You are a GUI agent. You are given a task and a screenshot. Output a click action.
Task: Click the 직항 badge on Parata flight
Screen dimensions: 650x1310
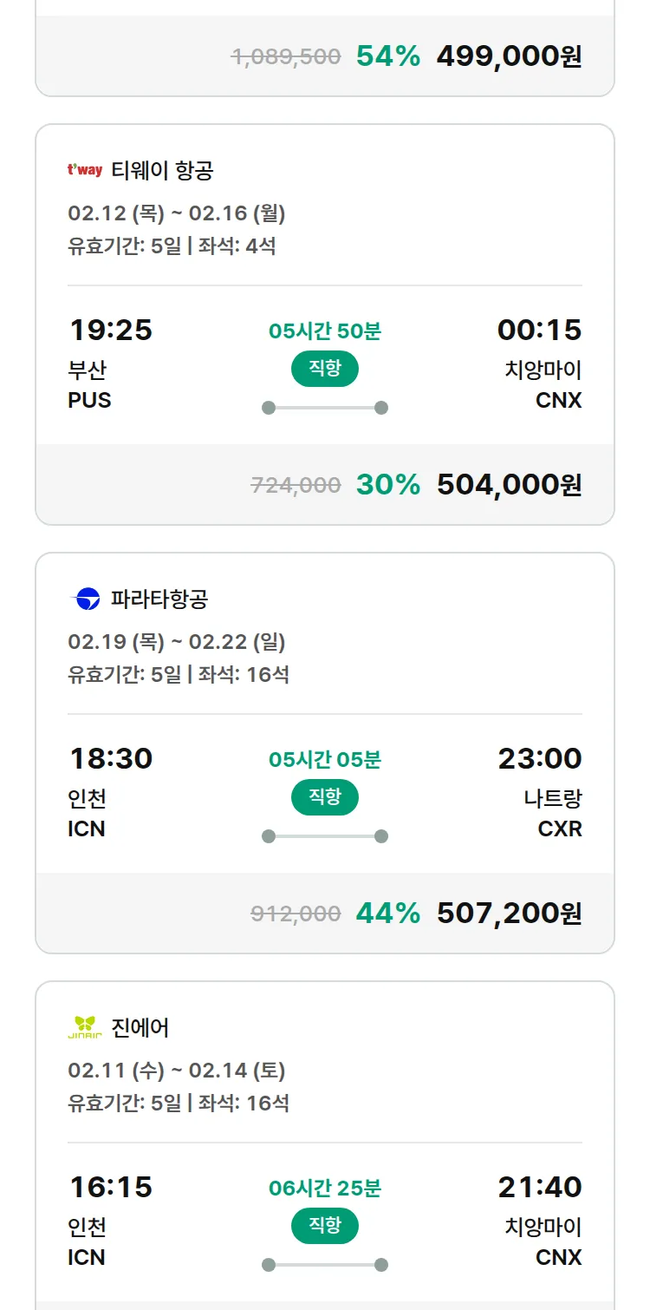coord(324,797)
